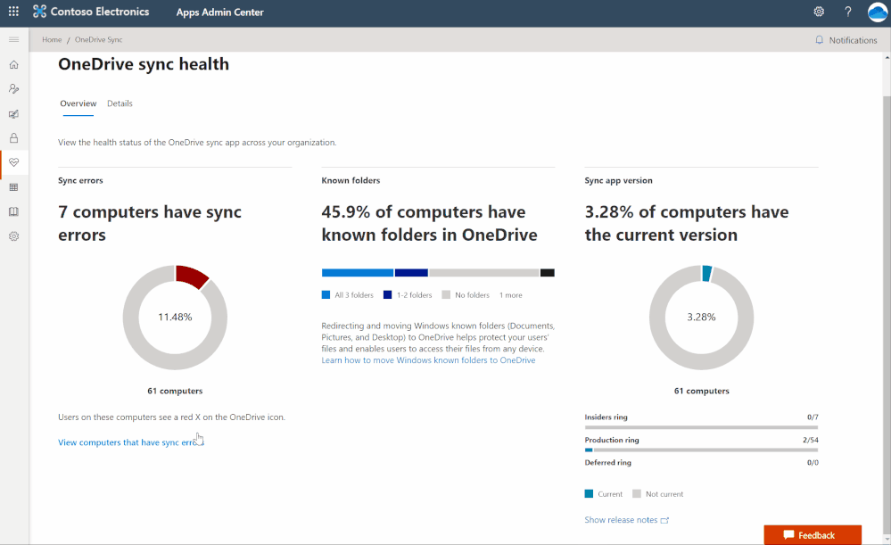Select the Overview tab
Viewport: 891px width, 545px height.
click(x=78, y=103)
